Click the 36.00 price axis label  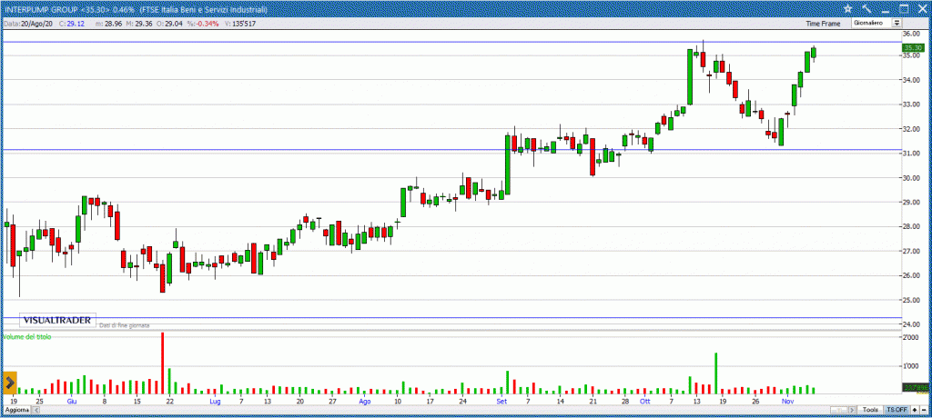coord(911,34)
